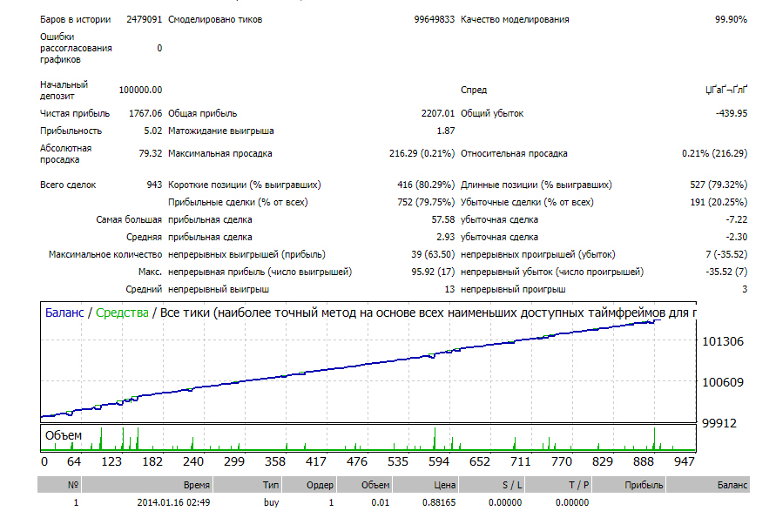This screenshot has height=511, width=776.
Task: Select average consecutive wins value 13
Action: (x=449, y=289)
